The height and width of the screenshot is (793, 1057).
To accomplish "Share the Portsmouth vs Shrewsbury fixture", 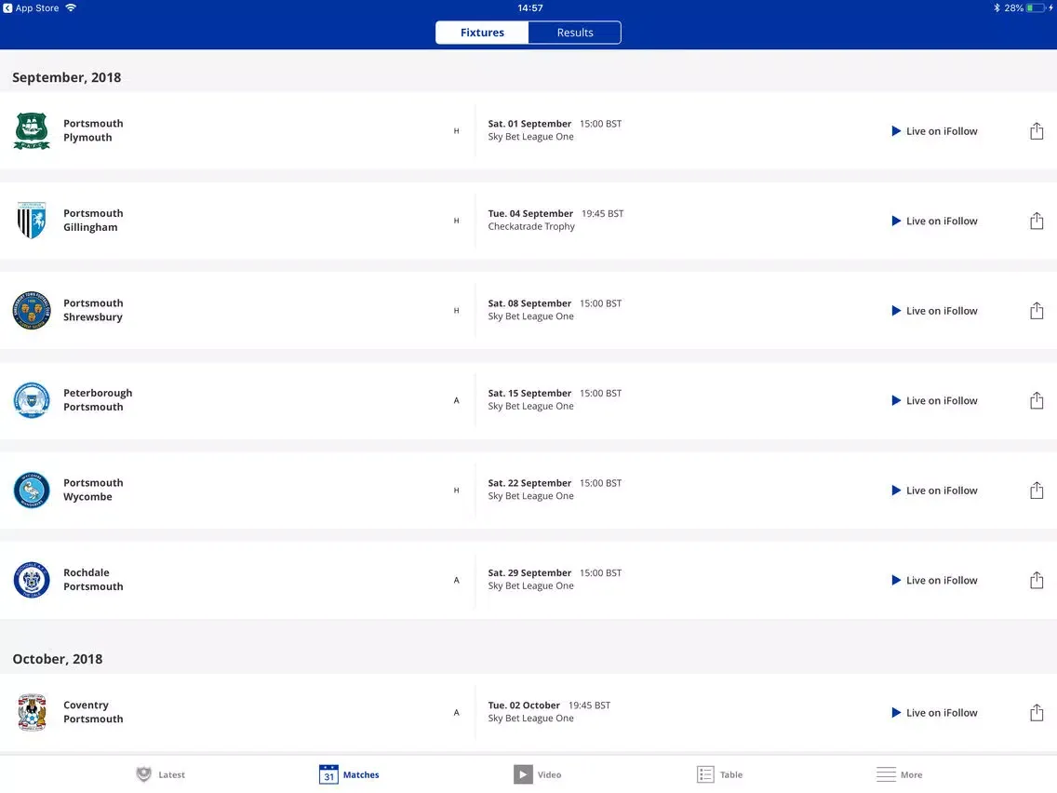I will 1037,310.
